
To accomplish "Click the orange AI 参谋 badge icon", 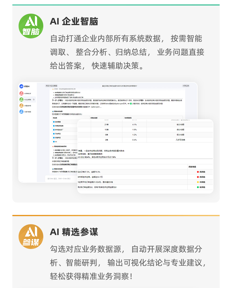I will tap(31, 237).
